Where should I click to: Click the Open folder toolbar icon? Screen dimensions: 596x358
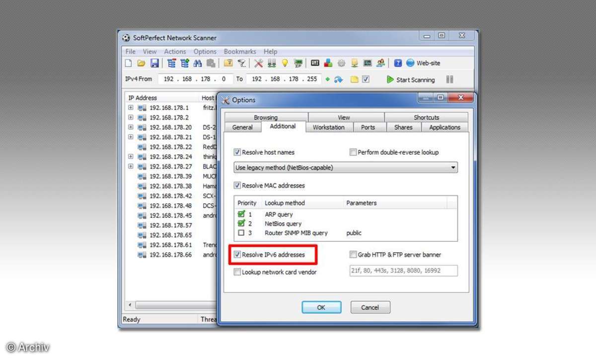(x=141, y=63)
